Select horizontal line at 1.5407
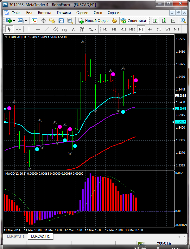 pos(89,122)
